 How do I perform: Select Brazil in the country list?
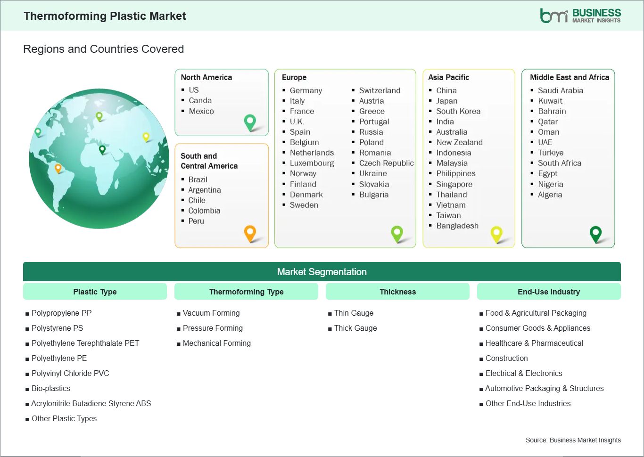coord(198,180)
